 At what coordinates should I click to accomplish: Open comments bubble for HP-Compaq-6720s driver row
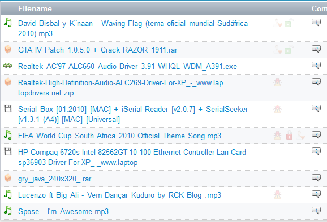pyautogui.click(x=316, y=151)
